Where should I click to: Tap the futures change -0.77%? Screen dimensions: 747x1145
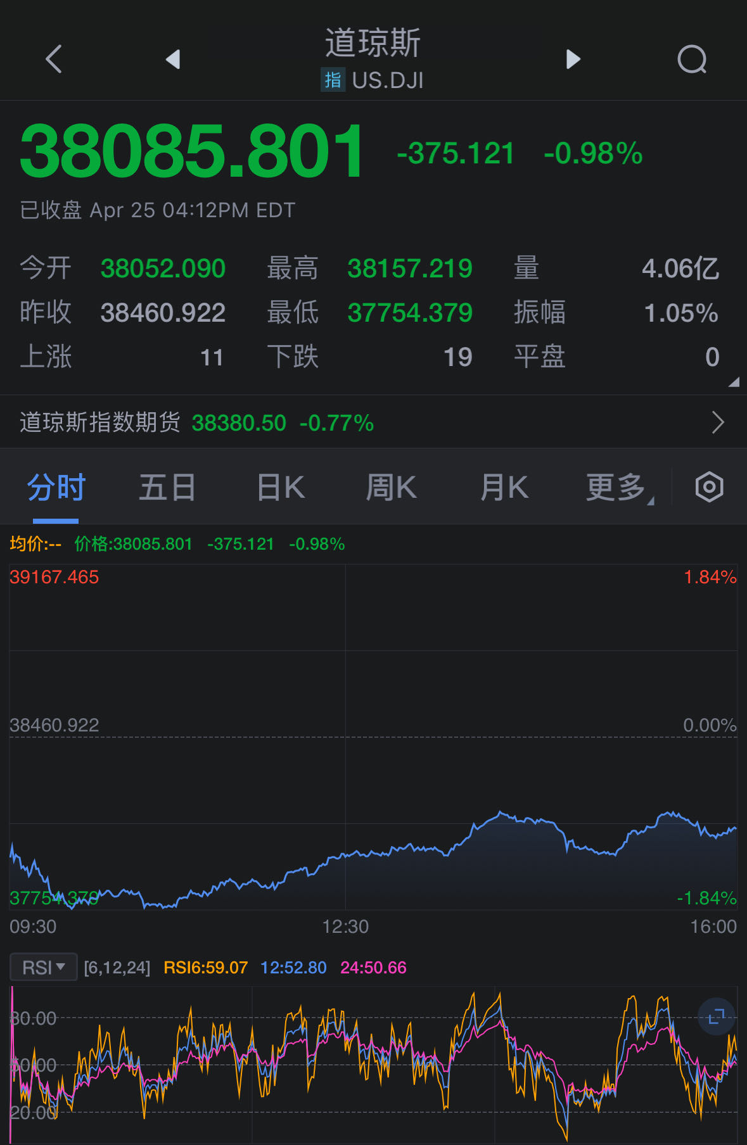336,423
